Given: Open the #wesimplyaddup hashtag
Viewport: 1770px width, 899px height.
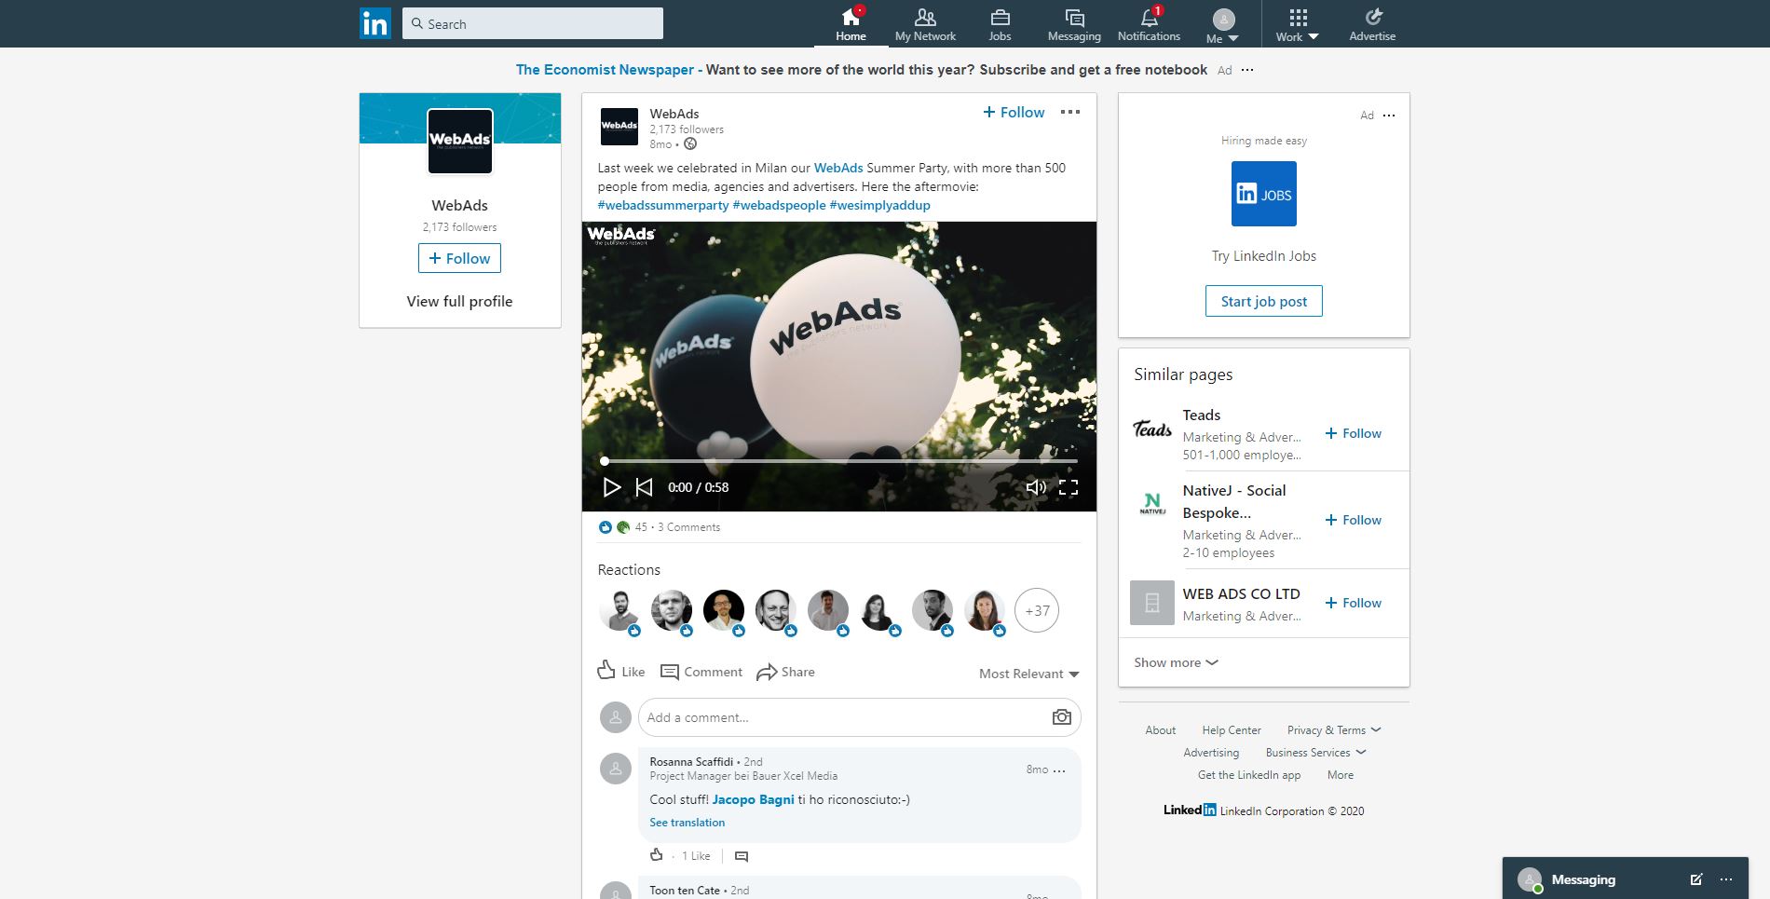Looking at the screenshot, I should click(879, 205).
